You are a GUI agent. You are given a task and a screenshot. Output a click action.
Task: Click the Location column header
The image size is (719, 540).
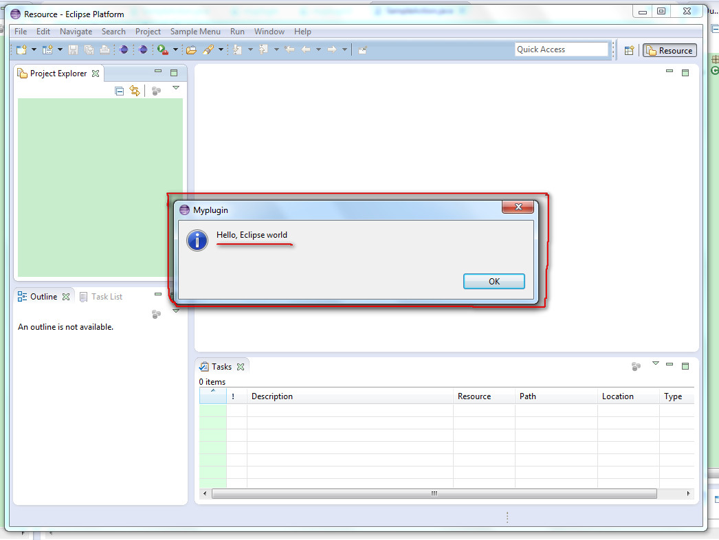click(x=629, y=396)
